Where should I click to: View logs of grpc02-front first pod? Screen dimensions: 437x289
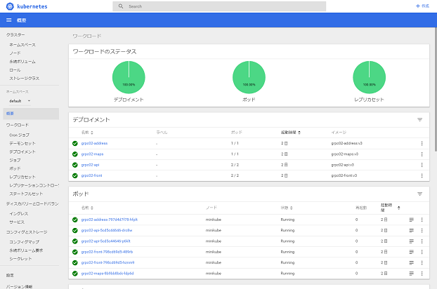tap(411, 252)
